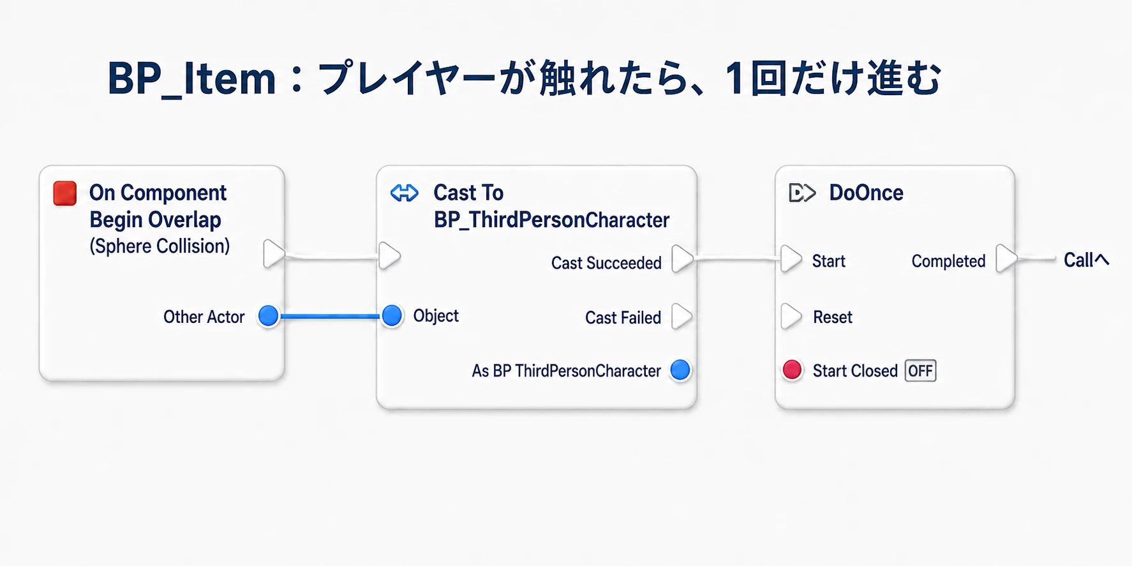Screen dimensions: 1132x566
Task: Click the Reset label on DoOnce
Action: pos(832,317)
